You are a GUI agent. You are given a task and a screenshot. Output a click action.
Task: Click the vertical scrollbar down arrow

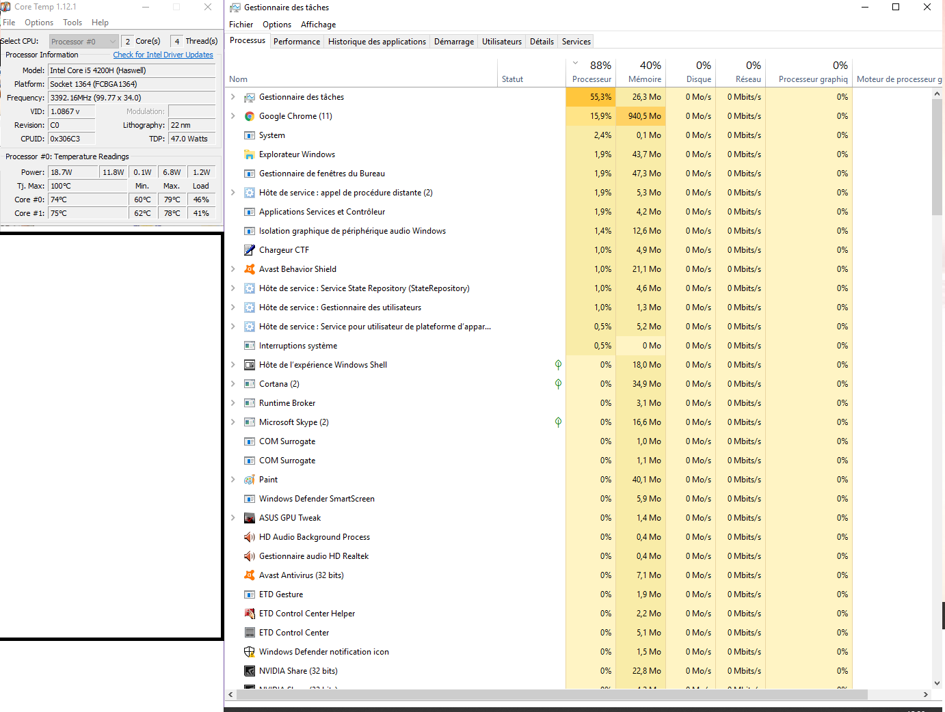point(937,683)
